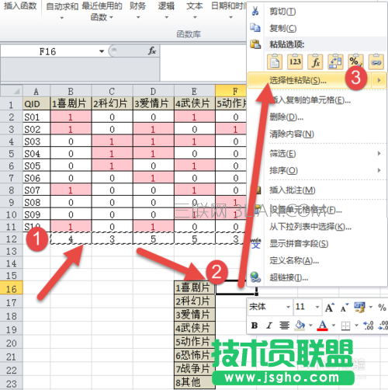Select 超链接(I)... menu item

289,277
